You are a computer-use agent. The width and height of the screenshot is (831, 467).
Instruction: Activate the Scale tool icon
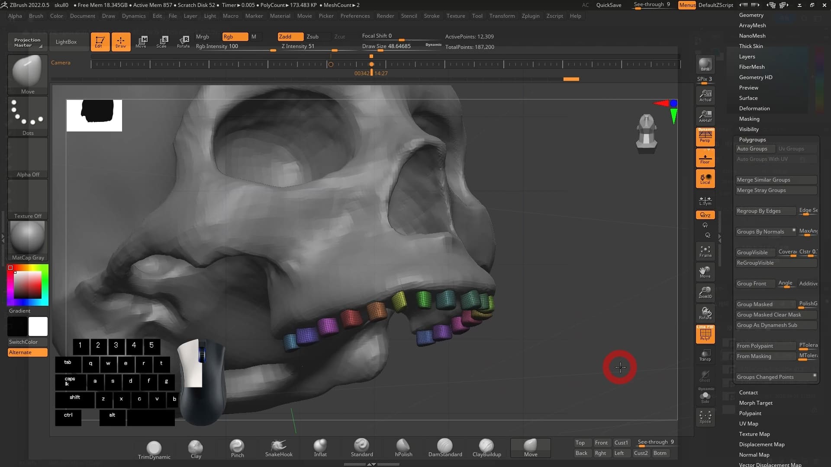click(x=162, y=42)
